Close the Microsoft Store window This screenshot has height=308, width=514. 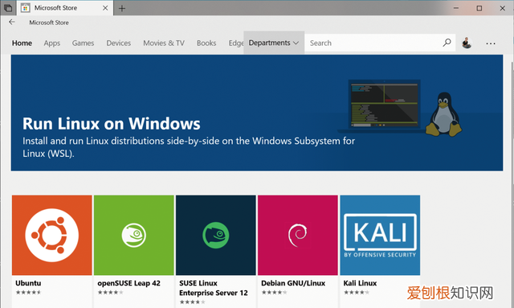pos(502,8)
